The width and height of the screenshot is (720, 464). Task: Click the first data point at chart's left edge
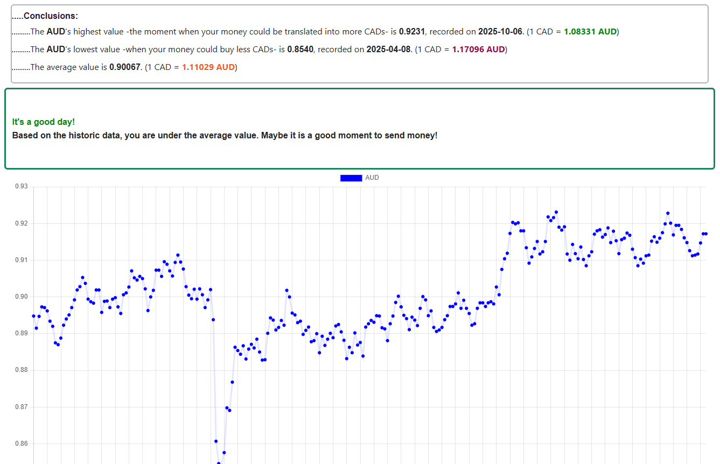point(33,316)
